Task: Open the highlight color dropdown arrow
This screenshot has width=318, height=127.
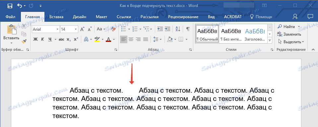Action: click(102, 39)
